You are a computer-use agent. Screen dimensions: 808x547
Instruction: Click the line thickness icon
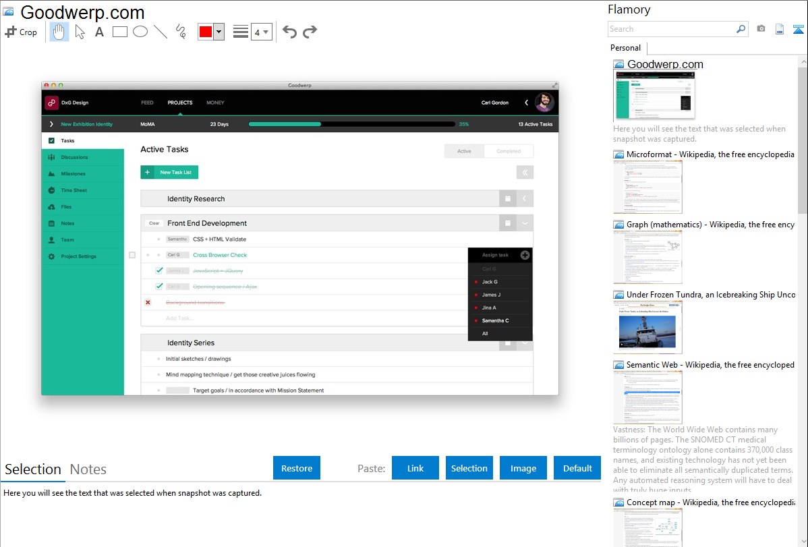(x=241, y=32)
